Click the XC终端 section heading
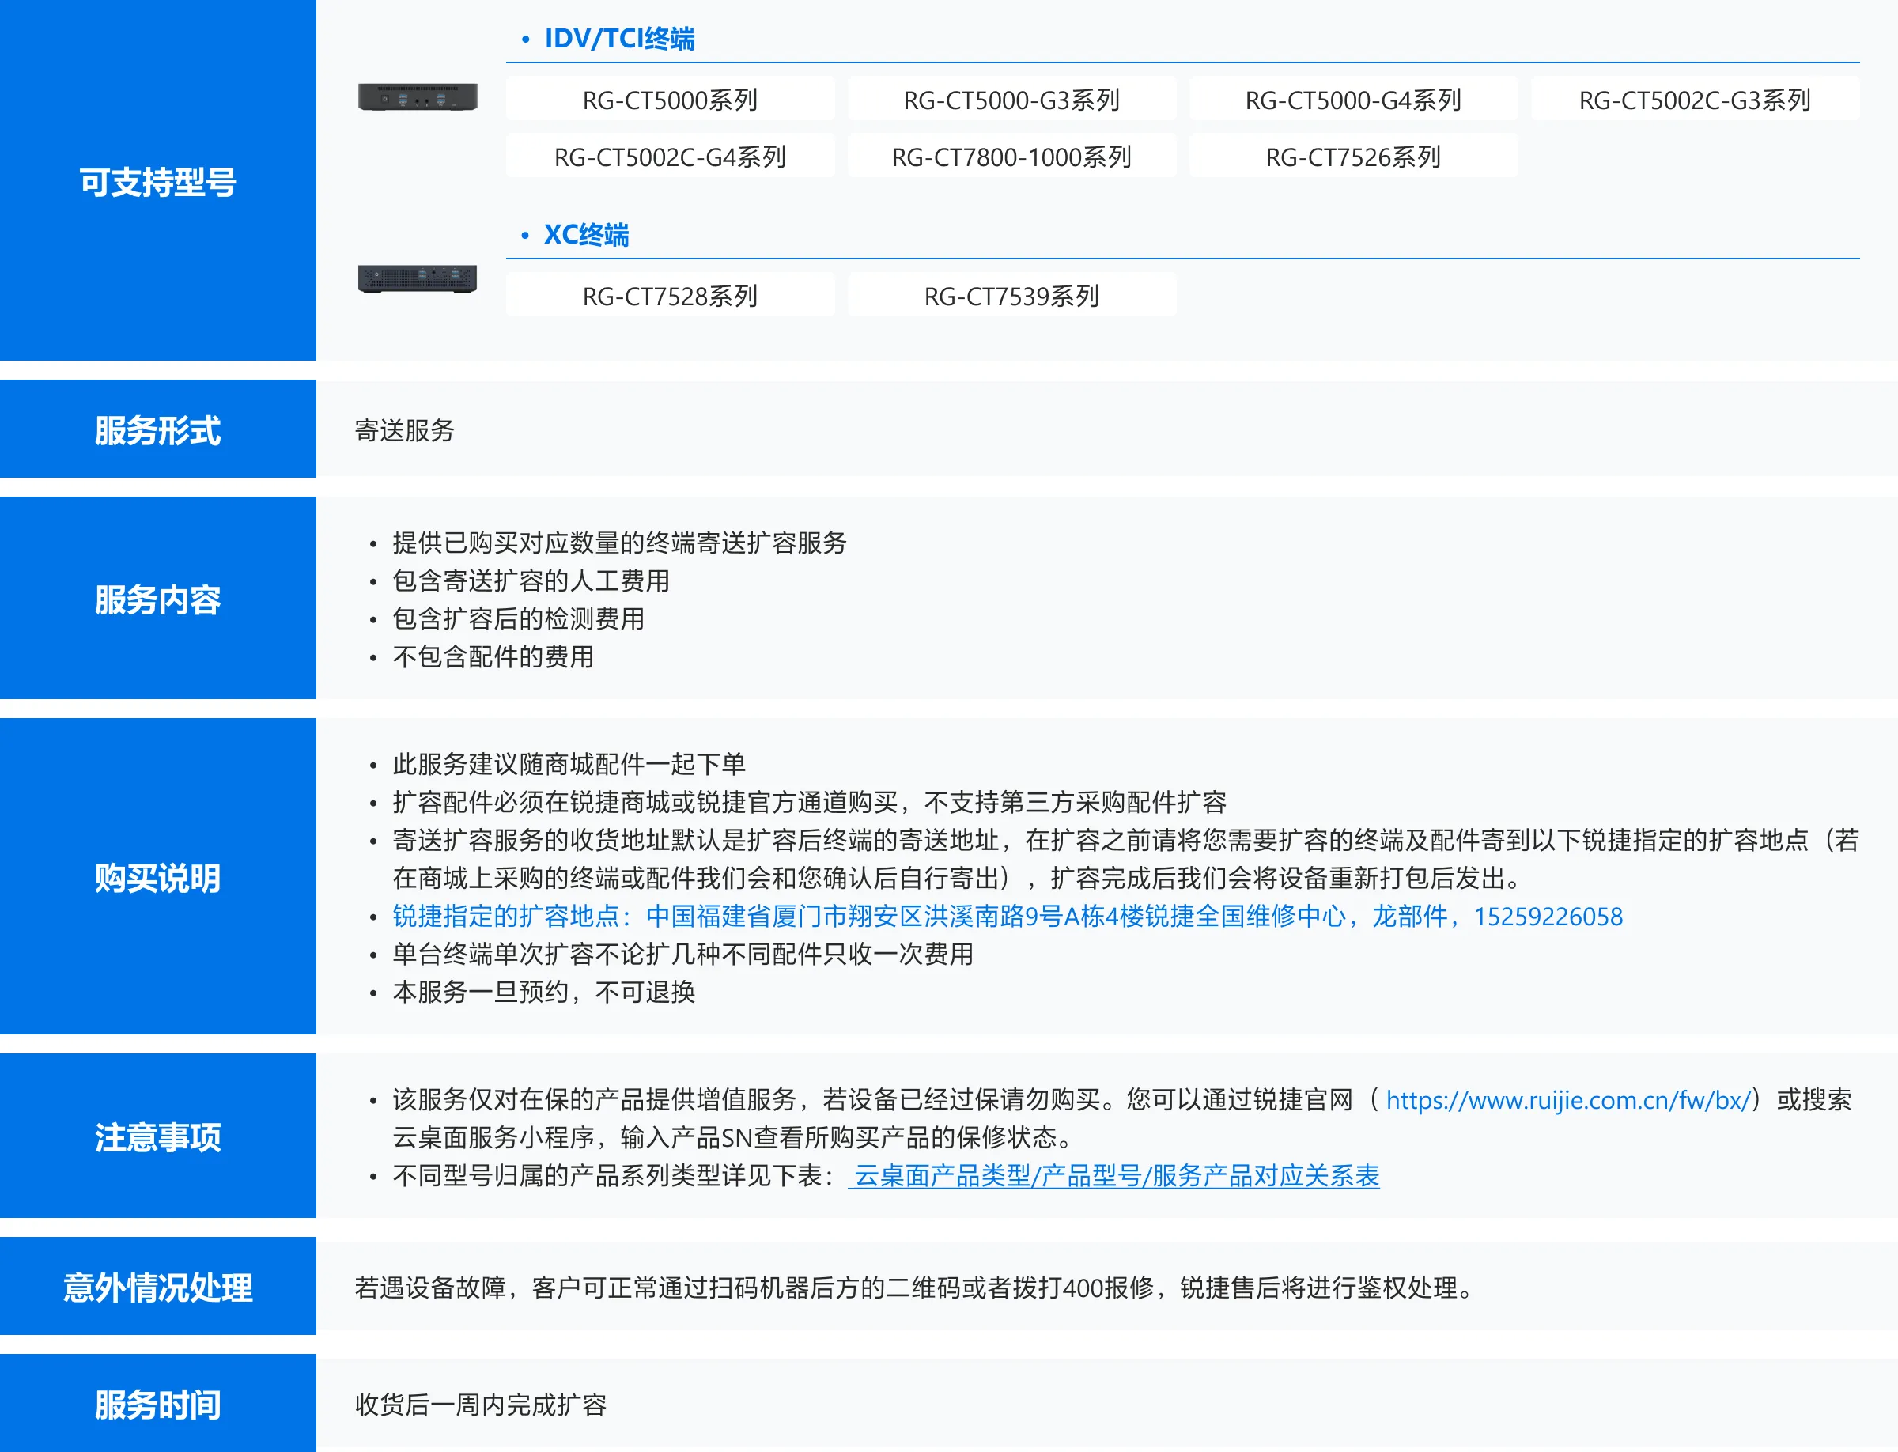1898x1452 pixels. [x=586, y=235]
